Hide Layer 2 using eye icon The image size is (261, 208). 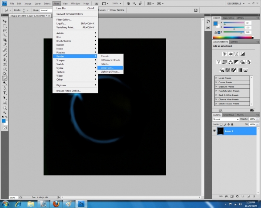coord(214,131)
